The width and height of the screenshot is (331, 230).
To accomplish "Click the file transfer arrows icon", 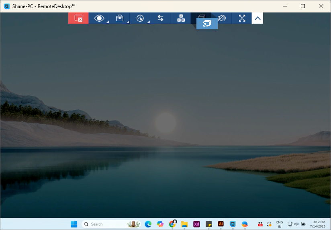I will pos(160,18).
